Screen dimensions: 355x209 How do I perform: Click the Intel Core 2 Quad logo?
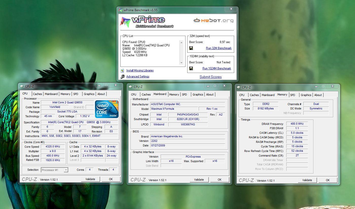pos(107,109)
